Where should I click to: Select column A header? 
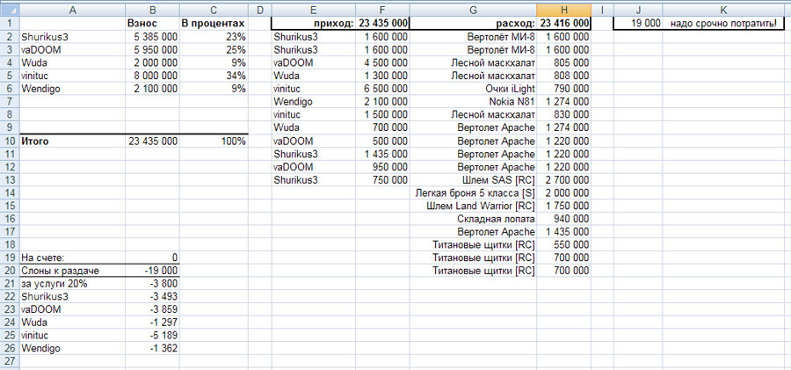coord(72,10)
